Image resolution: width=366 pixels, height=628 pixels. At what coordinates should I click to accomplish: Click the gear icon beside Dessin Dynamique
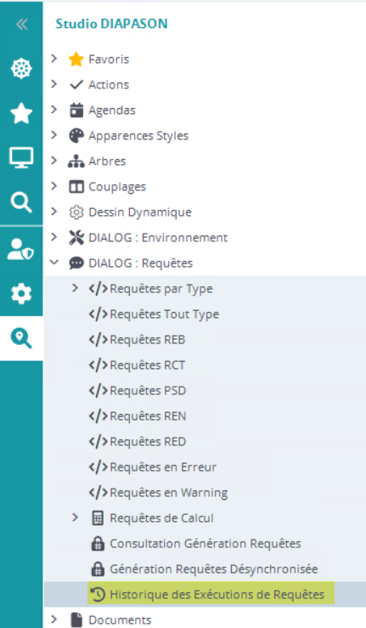76,212
